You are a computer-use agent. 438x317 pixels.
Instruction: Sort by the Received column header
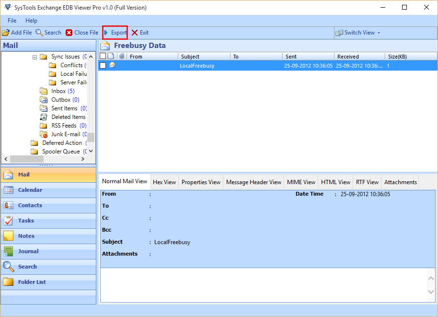(360, 57)
